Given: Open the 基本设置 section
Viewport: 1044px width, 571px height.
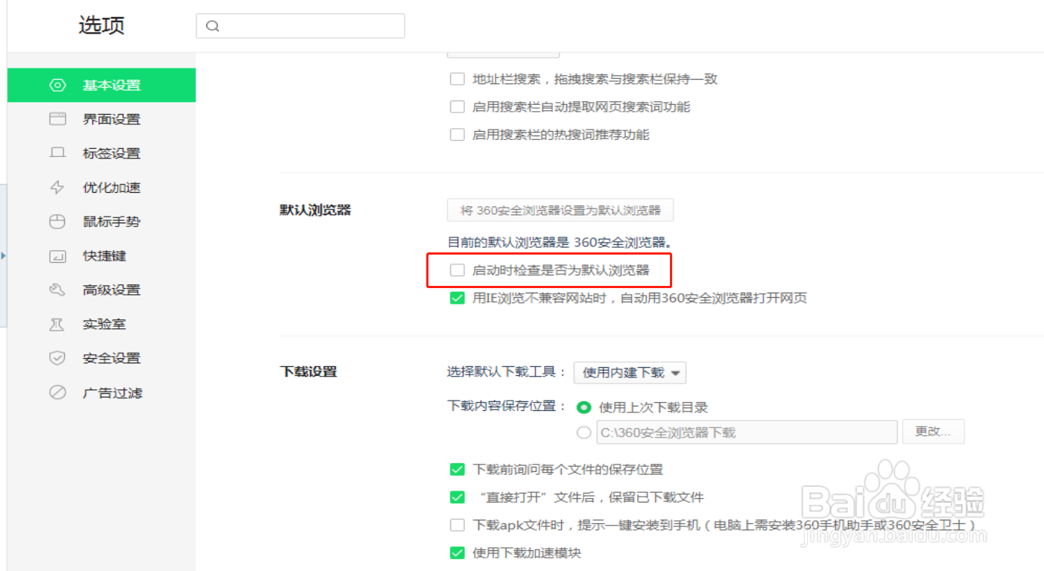Looking at the screenshot, I should [101, 85].
